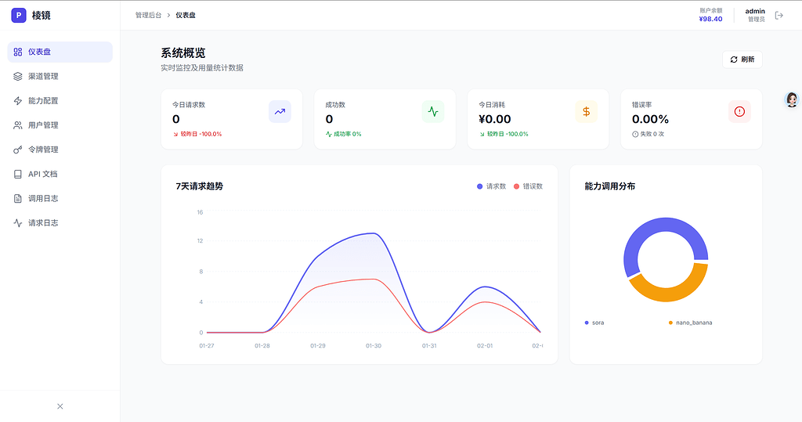Click the 系统概览 heading

[x=183, y=53]
